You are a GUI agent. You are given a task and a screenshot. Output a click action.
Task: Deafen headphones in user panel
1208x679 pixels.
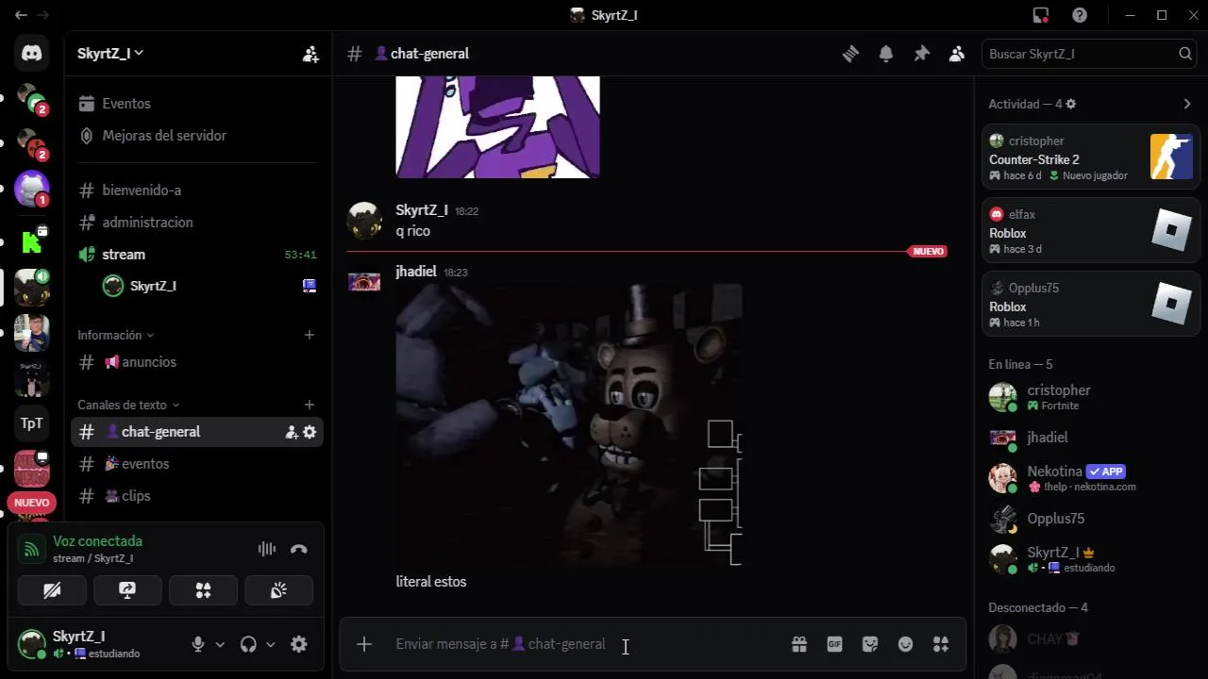[x=248, y=645]
